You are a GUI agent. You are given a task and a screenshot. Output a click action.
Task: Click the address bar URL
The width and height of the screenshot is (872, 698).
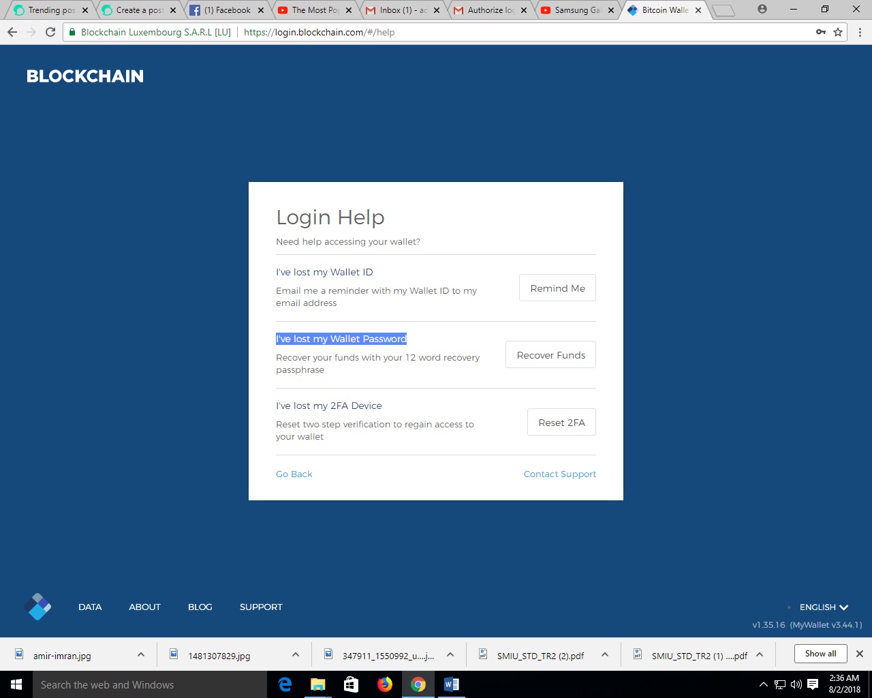pyautogui.click(x=319, y=32)
